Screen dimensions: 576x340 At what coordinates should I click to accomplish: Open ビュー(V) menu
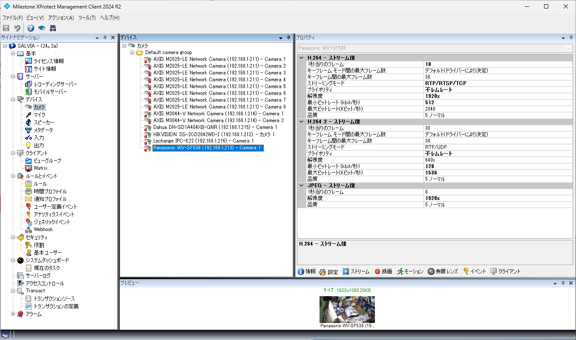coord(35,18)
